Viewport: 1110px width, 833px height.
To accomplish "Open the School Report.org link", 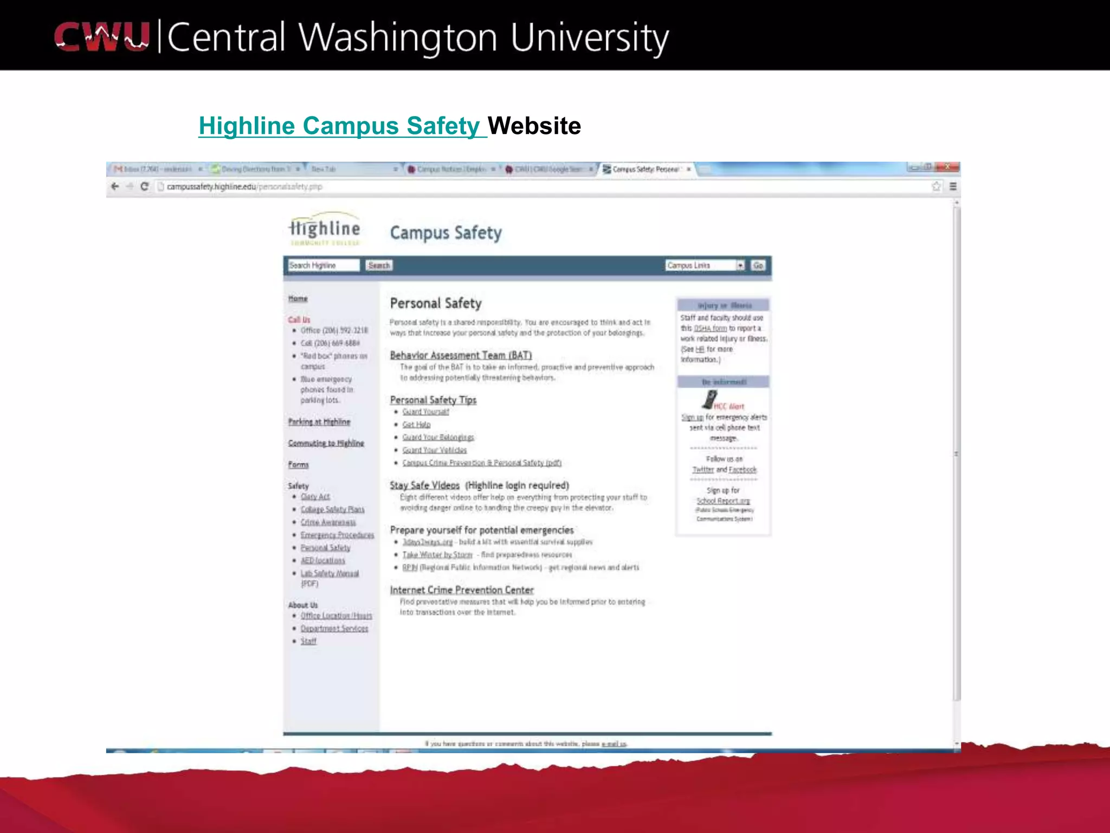I will click(x=723, y=502).
